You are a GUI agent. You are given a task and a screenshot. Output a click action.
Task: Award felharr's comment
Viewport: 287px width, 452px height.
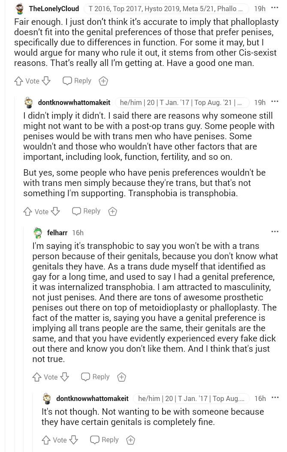[122, 377]
